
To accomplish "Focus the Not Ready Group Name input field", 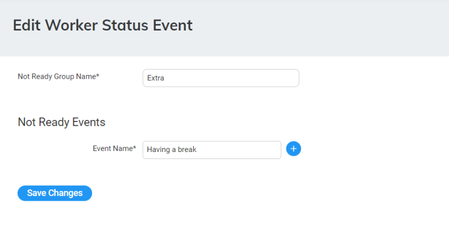I will tap(220, 78).
